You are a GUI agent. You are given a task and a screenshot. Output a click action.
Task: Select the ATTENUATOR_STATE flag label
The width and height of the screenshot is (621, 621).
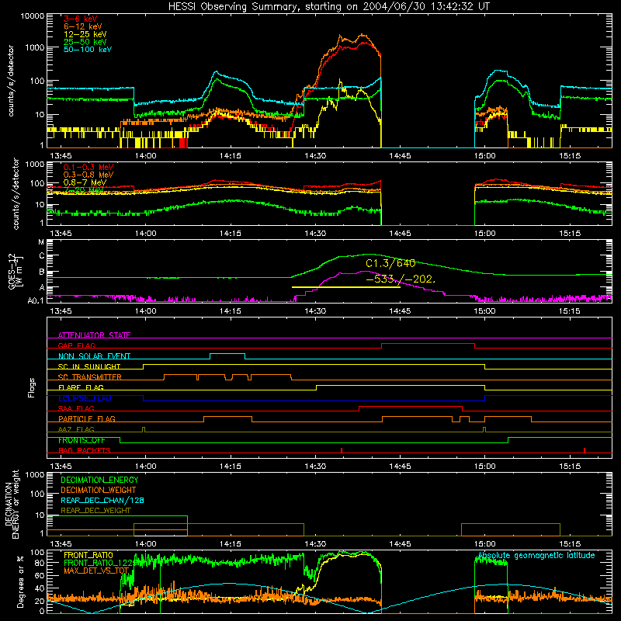[x=94, y=335]
